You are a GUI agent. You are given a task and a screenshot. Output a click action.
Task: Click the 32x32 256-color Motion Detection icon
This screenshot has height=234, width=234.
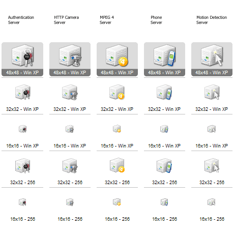[212, 165]
